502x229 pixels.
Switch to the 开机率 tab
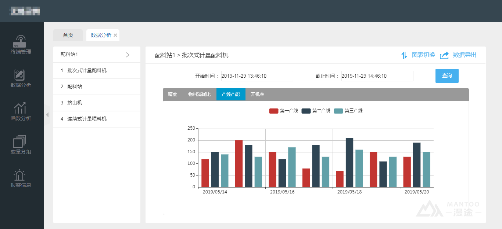tap(257, 95)
